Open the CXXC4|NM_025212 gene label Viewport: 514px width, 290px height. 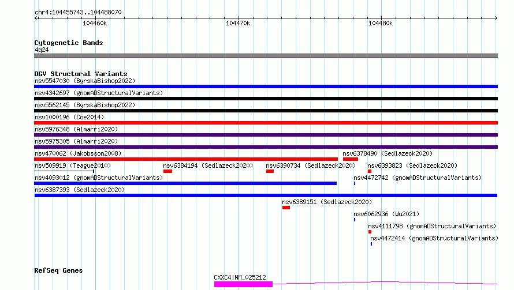[x=240, y=277]
